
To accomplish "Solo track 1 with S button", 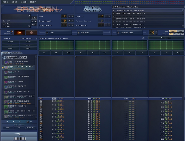I will (44, 53).
